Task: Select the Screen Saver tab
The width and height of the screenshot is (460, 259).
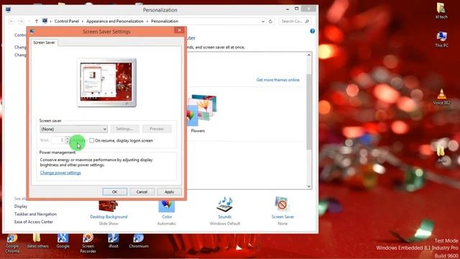Action: click(44, 42)
